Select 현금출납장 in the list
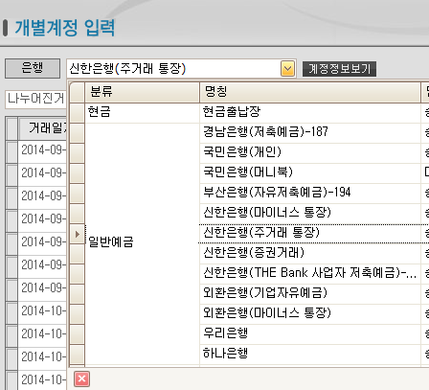Viewport: 429px width, 390px height. (310, 112)
